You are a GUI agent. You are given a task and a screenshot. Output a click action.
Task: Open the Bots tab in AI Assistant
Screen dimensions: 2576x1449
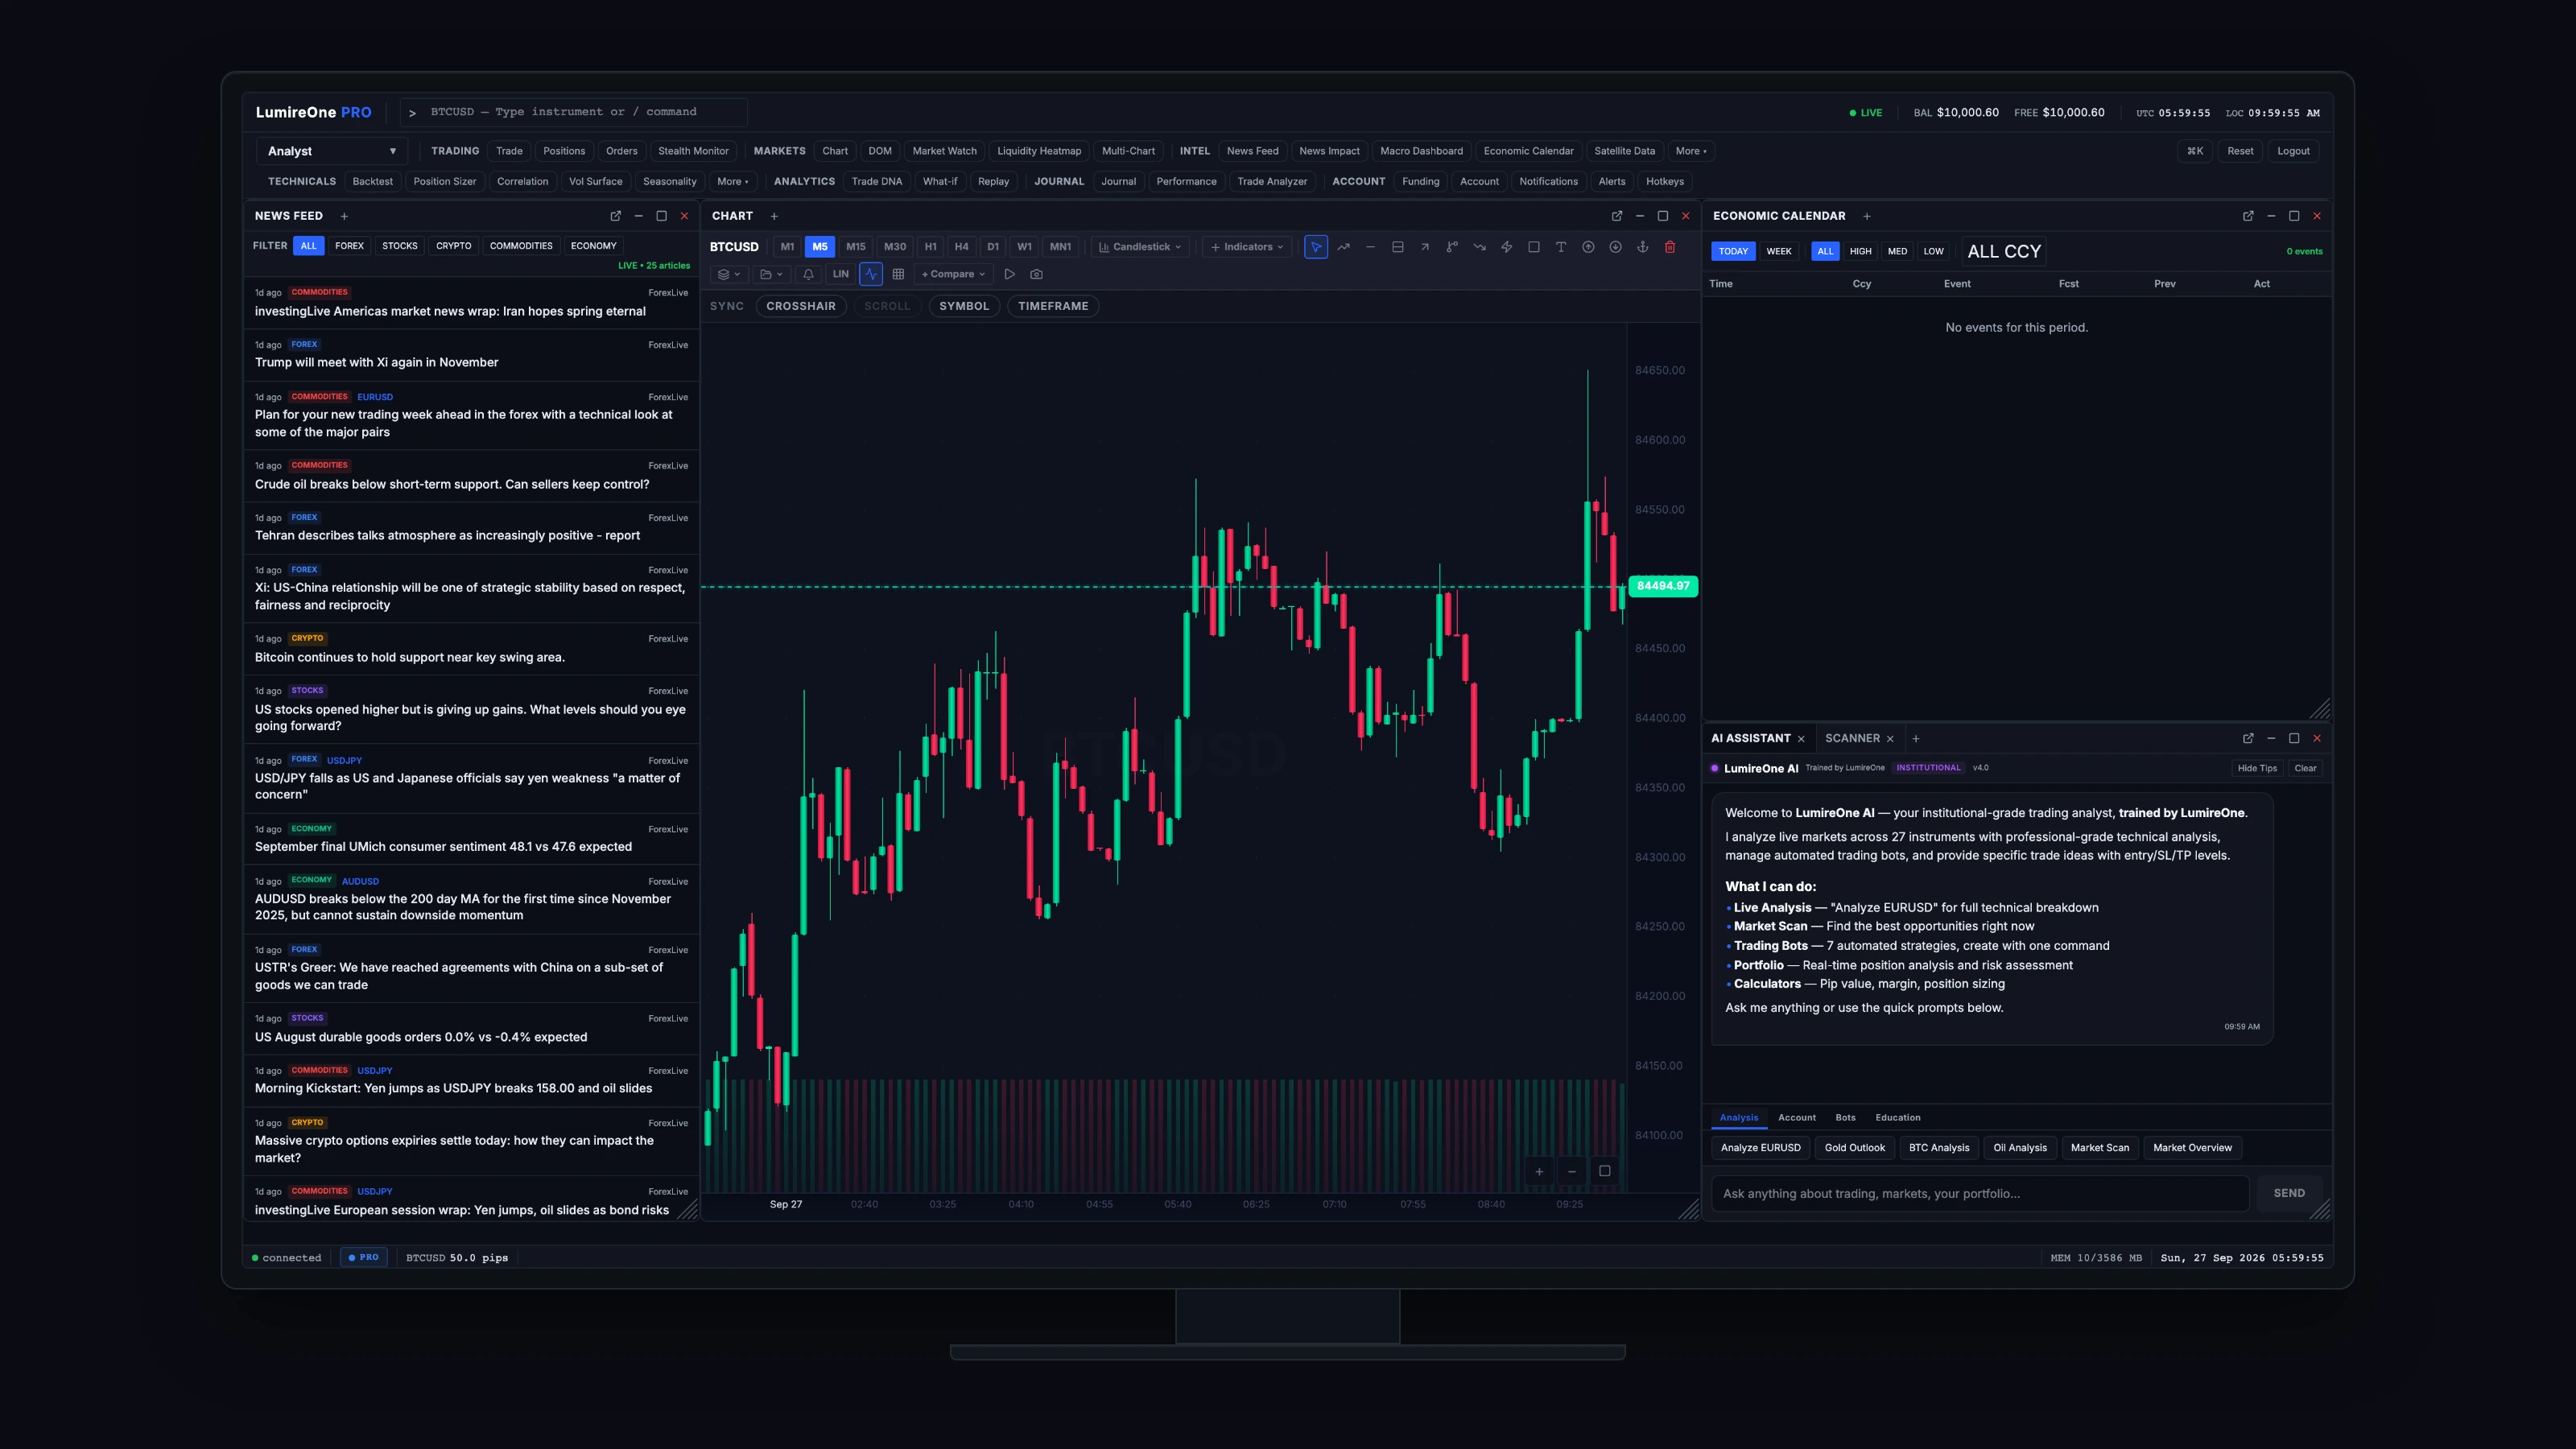(1845, 1117)
